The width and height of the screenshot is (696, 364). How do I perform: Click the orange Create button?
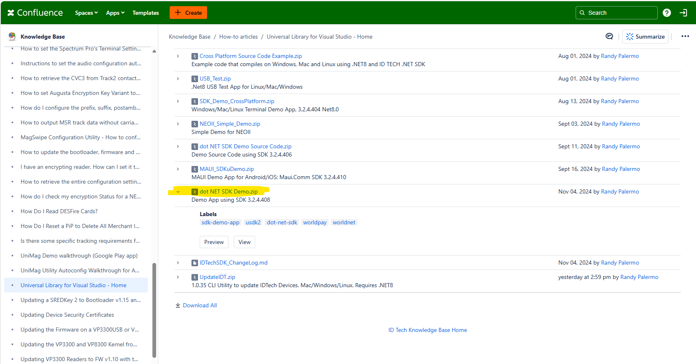(188, 13)
